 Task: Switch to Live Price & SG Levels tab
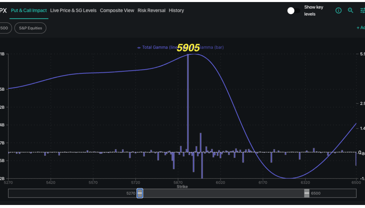coord(73,10)
